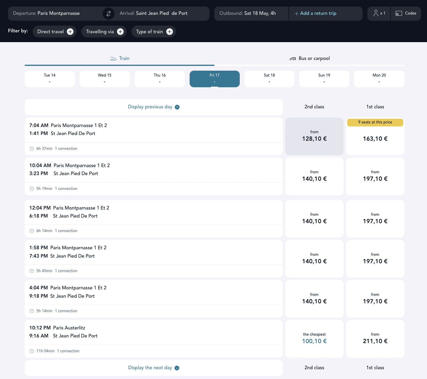The height and width of the screenshot is (379, 427).
Task: Click the discount Codes icon
Action: point(399,13)
